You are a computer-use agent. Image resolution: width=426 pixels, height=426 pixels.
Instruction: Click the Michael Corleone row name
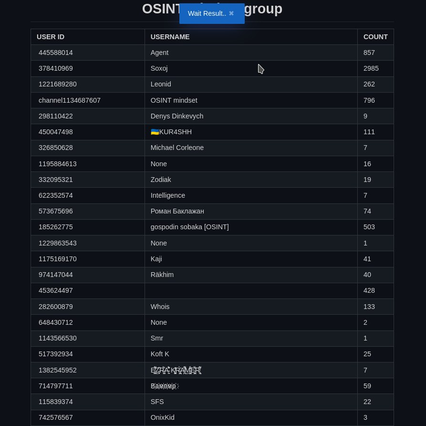[x=177, y=148]
